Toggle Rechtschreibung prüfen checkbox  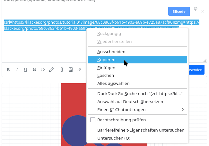[x=93, y=120]
